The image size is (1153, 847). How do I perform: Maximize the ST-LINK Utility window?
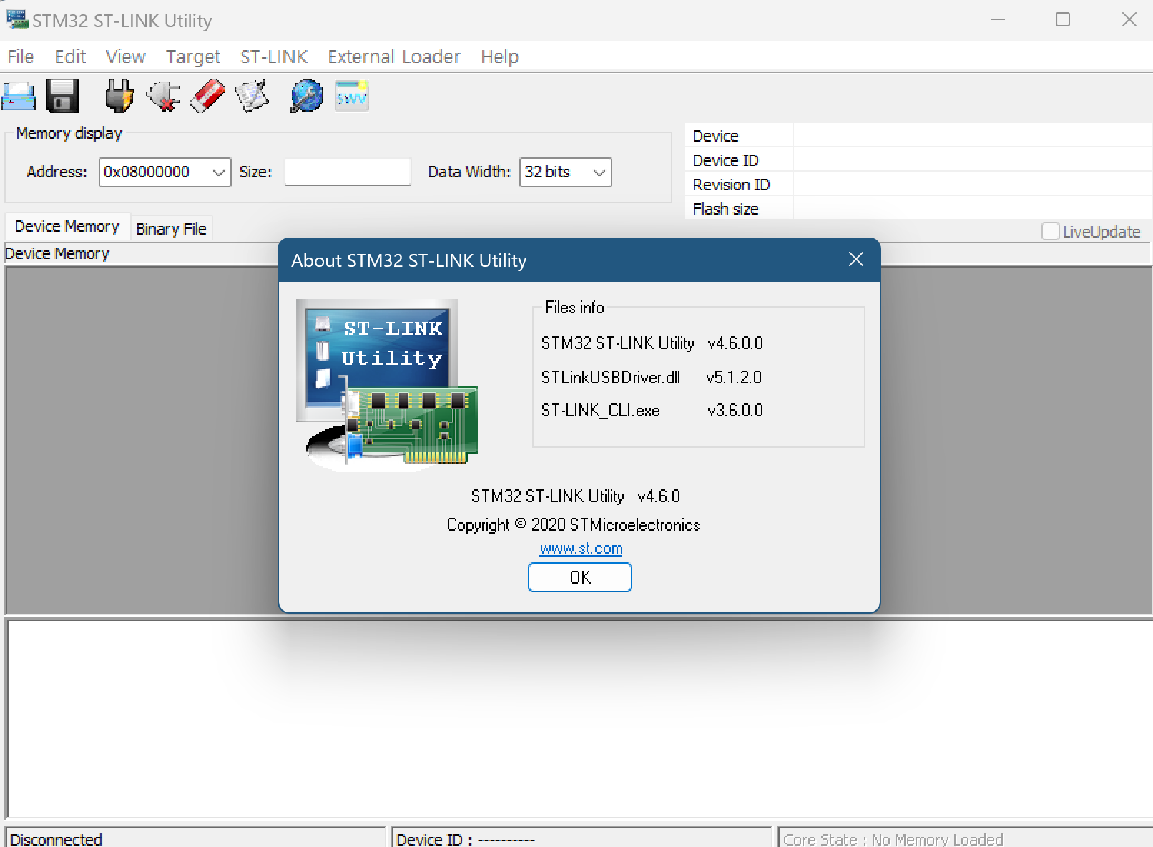(x=1063, y=19)
